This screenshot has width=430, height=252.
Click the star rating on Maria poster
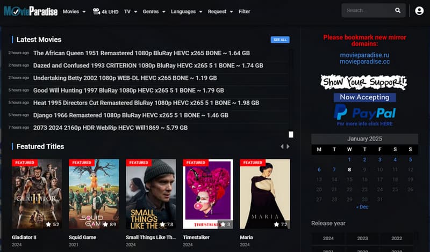281,224
